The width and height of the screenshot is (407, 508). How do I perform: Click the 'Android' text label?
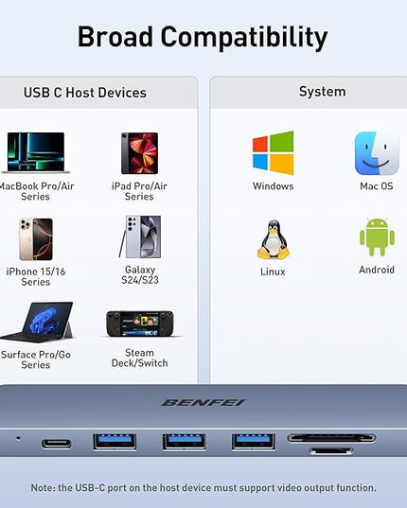[x=377, y=270]
